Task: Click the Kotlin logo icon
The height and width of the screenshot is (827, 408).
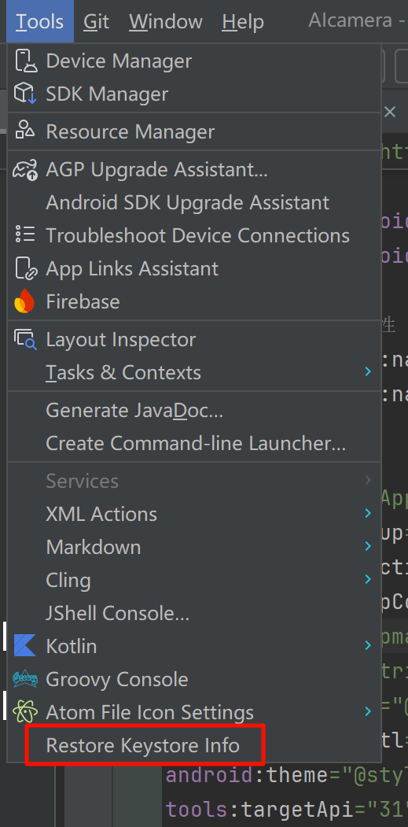Action: [x=25, y=646]
